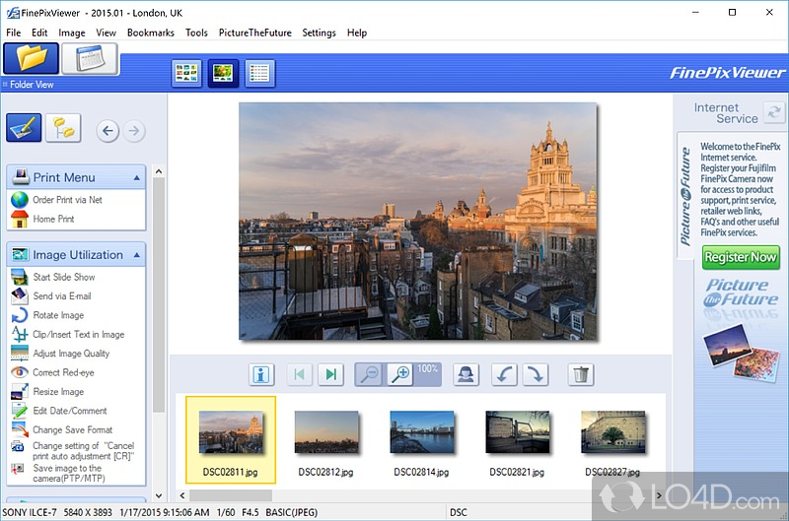This screenshot has height=521, width=789.
Task: Select the DSC02811.jpg thumbnail
Action: (231, 439)
